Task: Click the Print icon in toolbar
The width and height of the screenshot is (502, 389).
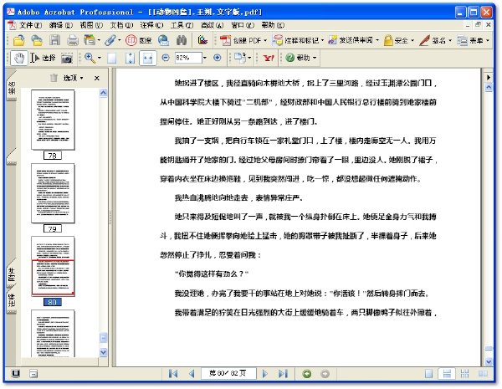Action: [x=73, y=40]
